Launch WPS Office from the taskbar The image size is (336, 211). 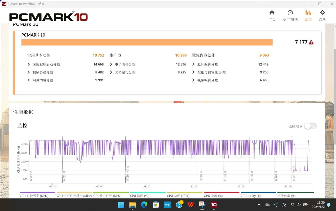tap(190, 205)
